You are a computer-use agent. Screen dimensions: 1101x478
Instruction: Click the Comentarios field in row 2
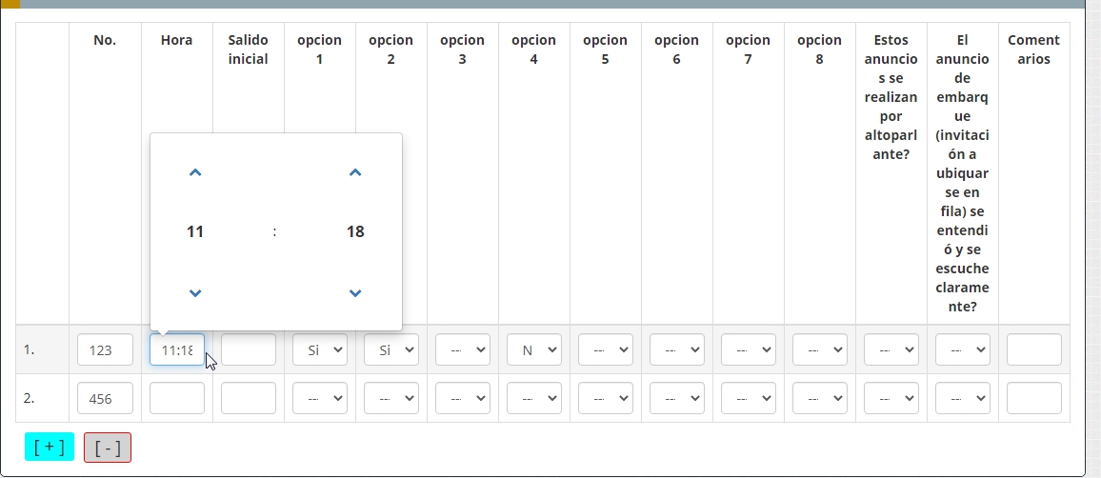point(1034,398)
